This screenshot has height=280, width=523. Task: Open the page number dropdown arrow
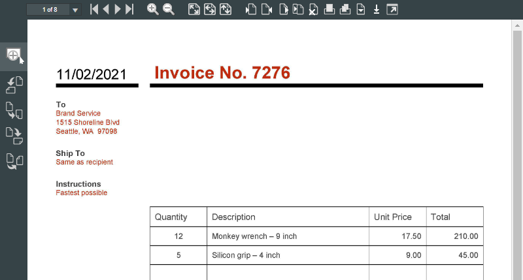75,10
